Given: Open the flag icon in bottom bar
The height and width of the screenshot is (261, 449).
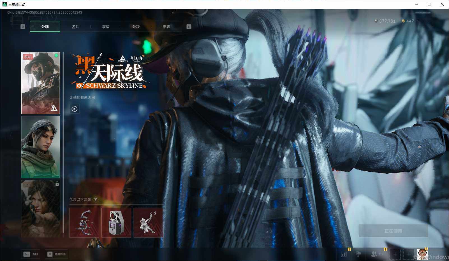Looking at the screenshot, I should 358,254.
